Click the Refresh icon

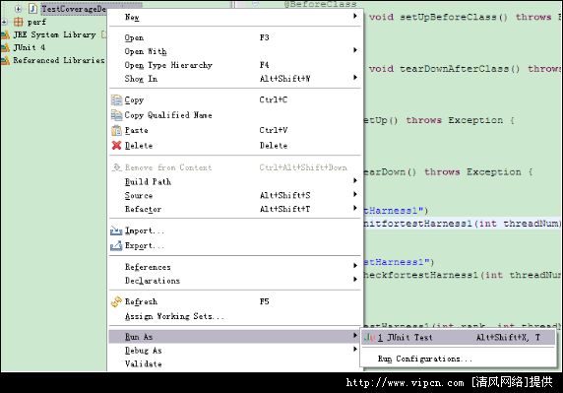116,301
